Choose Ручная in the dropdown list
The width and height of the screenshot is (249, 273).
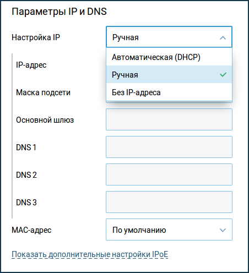click(169, 74)
